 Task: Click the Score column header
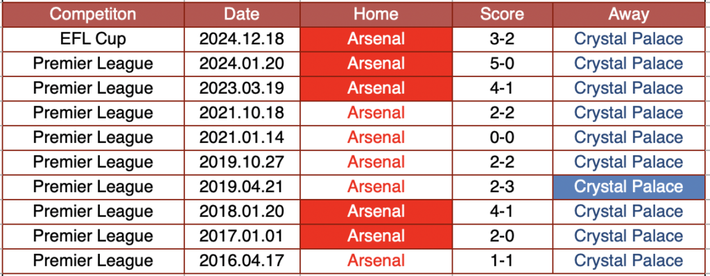coord(502,14)
